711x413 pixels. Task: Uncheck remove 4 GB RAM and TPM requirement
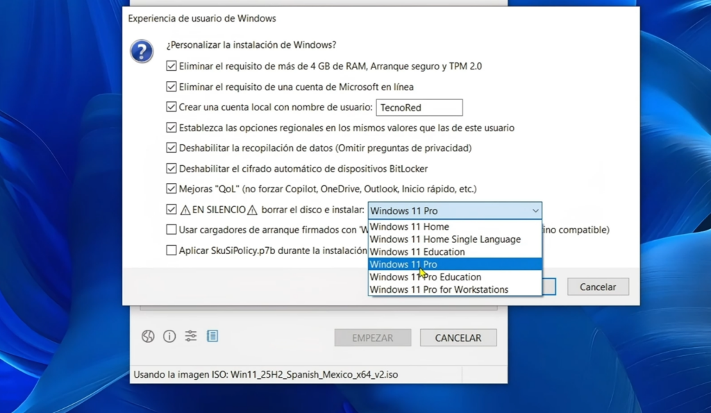coord(171,66)
